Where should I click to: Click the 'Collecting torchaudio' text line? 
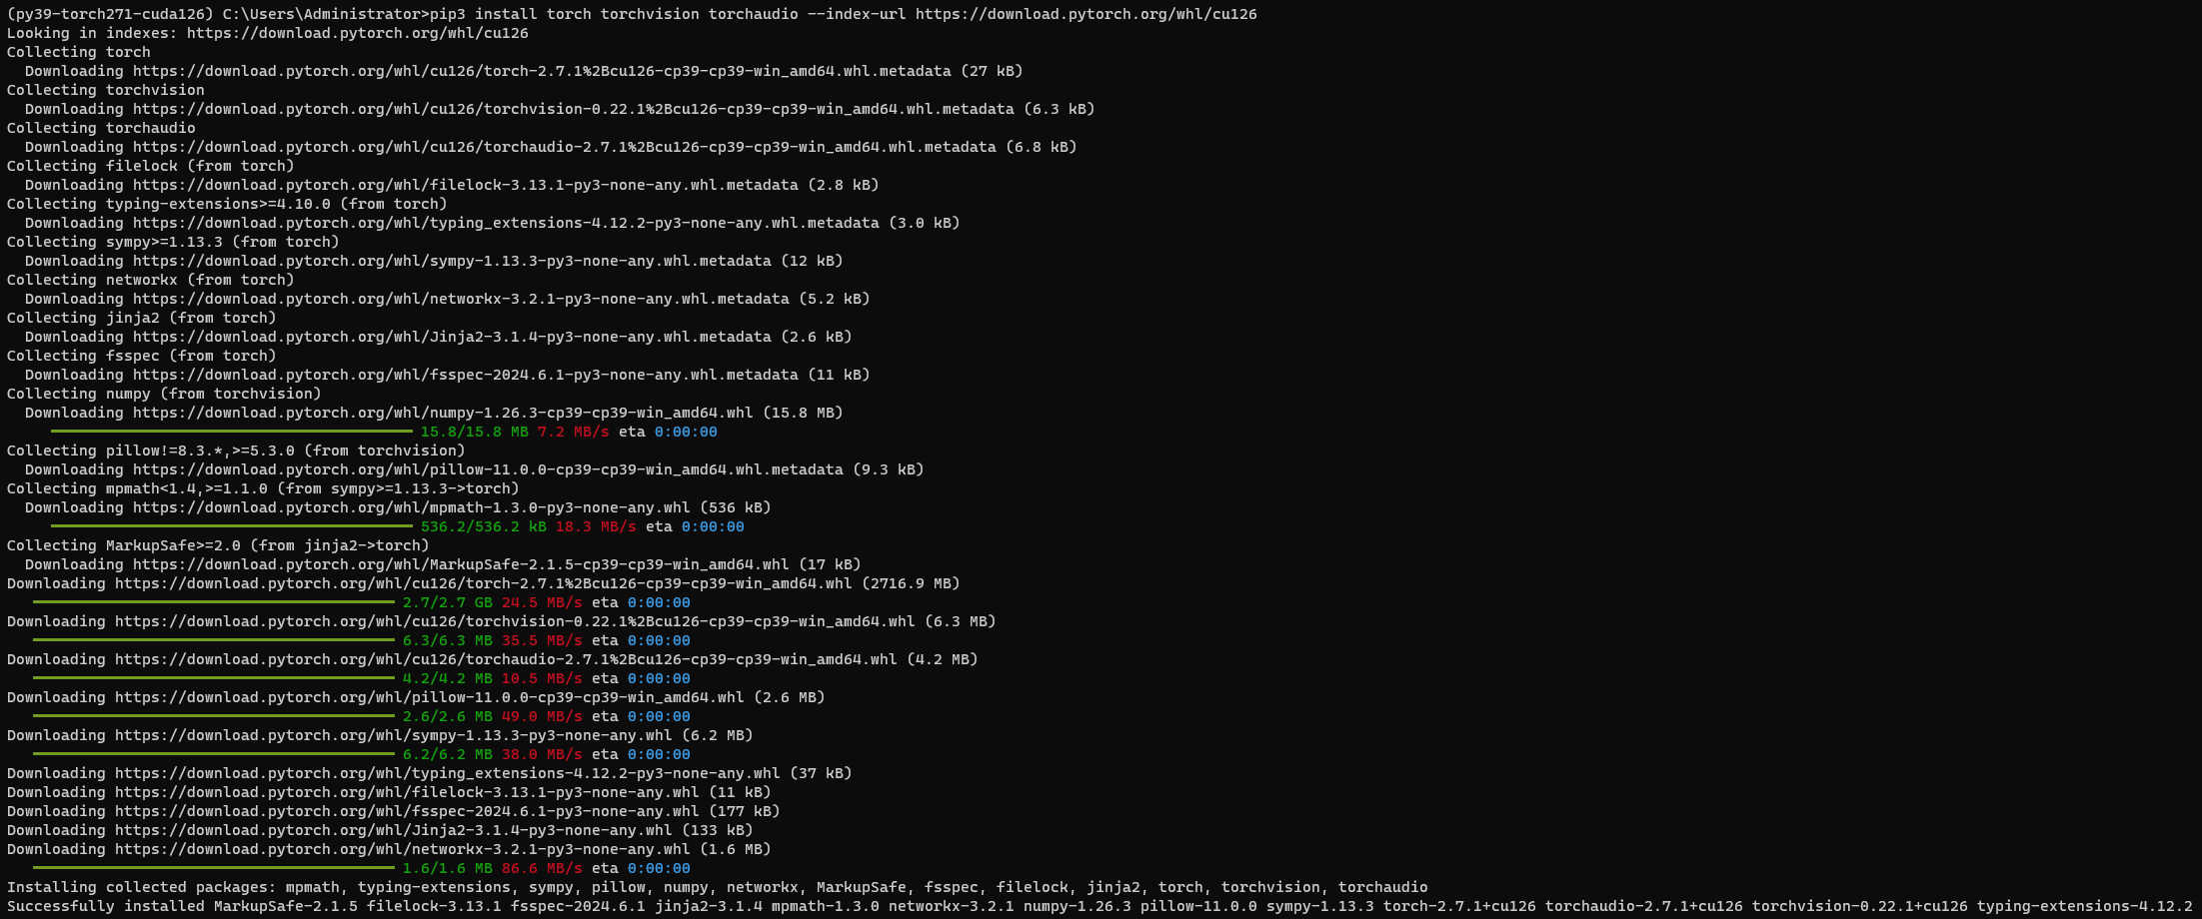100,128
